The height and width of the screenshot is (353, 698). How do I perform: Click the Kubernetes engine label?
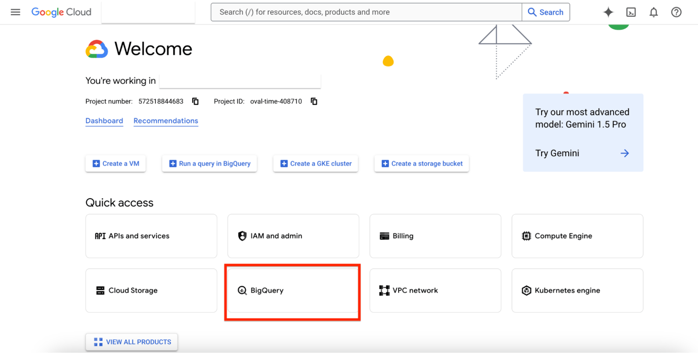(x=567, y=290)
